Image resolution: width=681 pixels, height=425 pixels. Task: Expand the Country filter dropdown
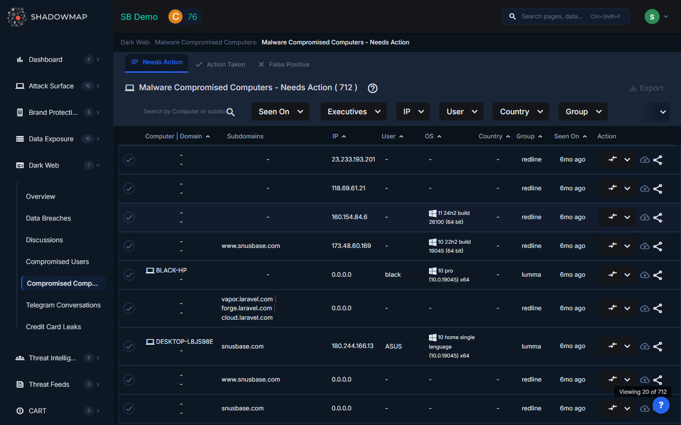point(521,112)
